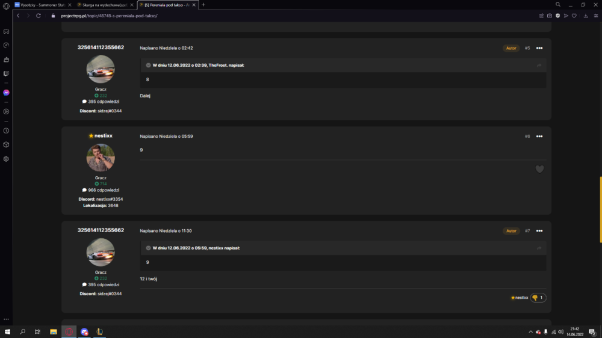Collapse the nestixx quote in post #7
Screen dimensions: 602x338
(148, 248)
